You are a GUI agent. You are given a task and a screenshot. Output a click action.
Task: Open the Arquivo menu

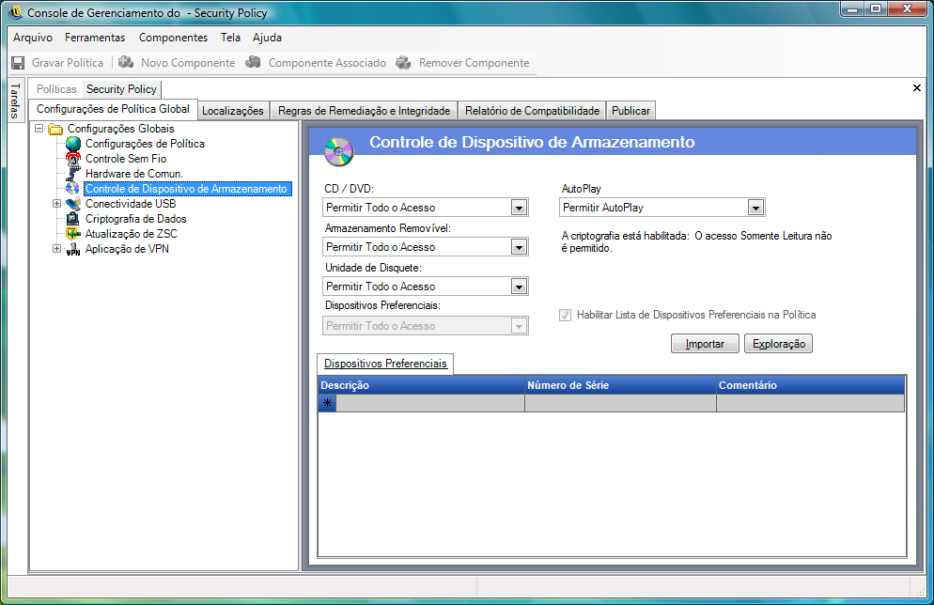(x=33, y=38)
